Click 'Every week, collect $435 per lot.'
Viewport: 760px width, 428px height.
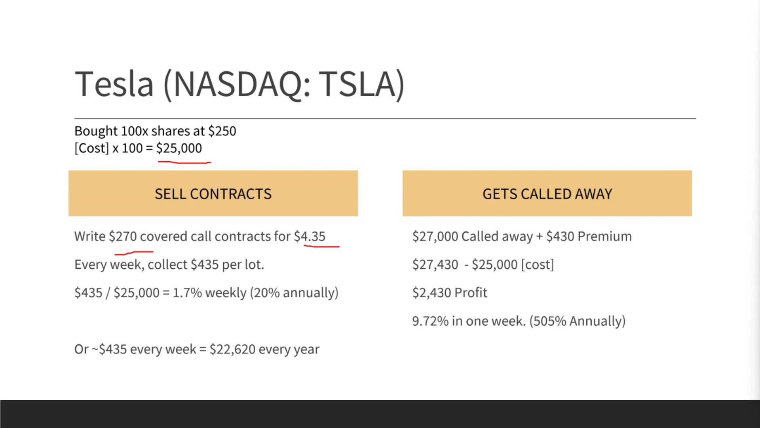pyautogui.click(x=169, y=265)
